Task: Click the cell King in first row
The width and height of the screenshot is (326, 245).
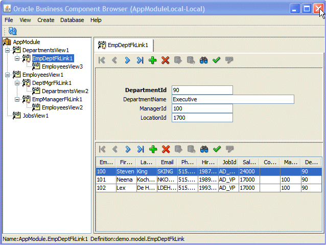Action: point(147,171)
